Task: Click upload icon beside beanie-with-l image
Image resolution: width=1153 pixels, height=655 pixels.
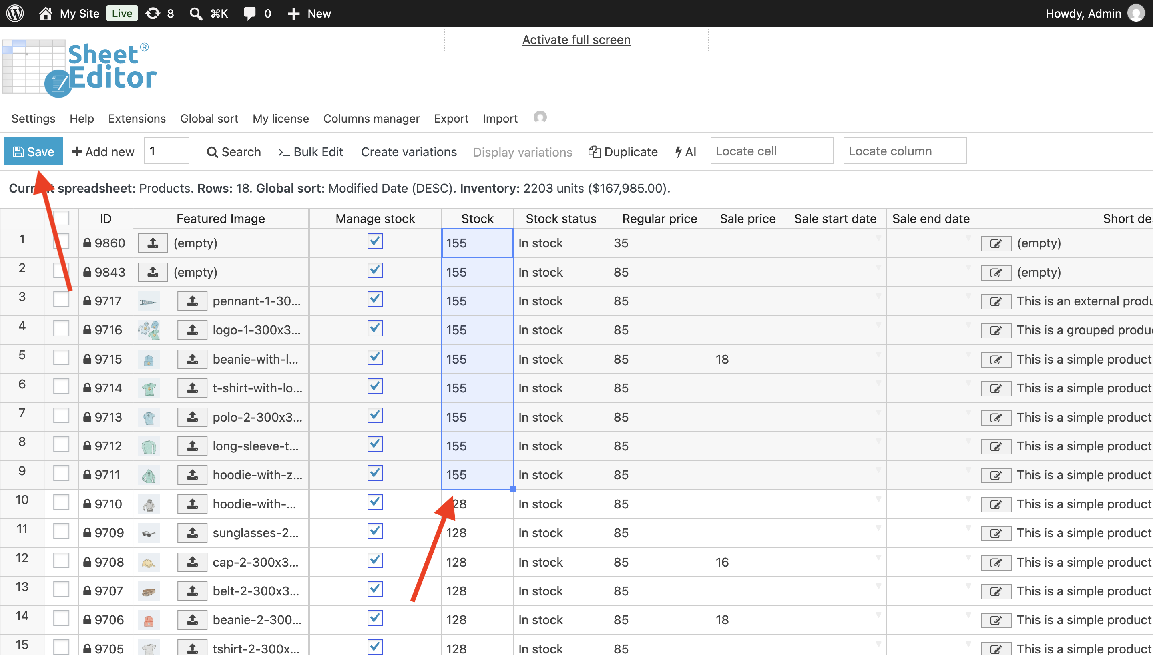Action: [x=193, y=359]
